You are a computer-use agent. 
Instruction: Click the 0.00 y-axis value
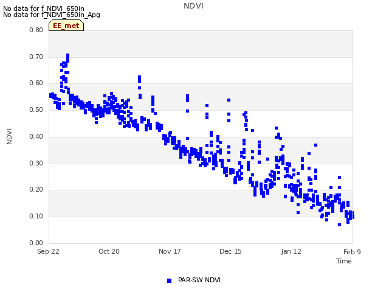[36, 243]
